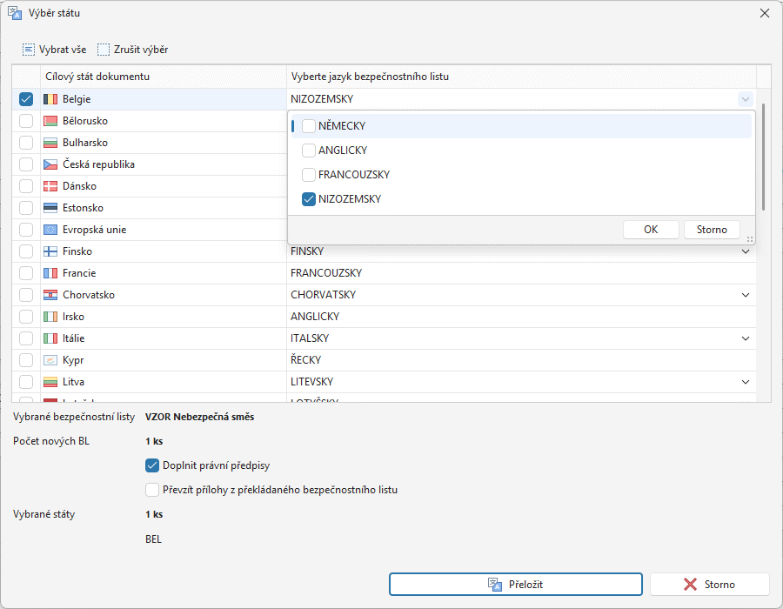Click the Přeložit translate button

(x=516, y=585)
